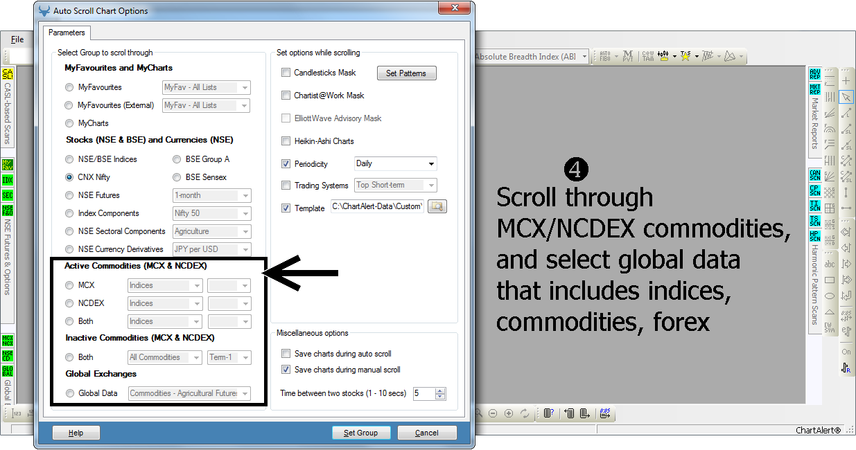Image resolution: width=856 pixels, height=450 pixels.
Task: Click the CASL icon in the left sidebar
Action: point(8,74)
